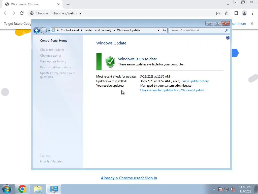258x194 pixels.
Task: Toggle Chrome side panel
Action: pos(236,13)
